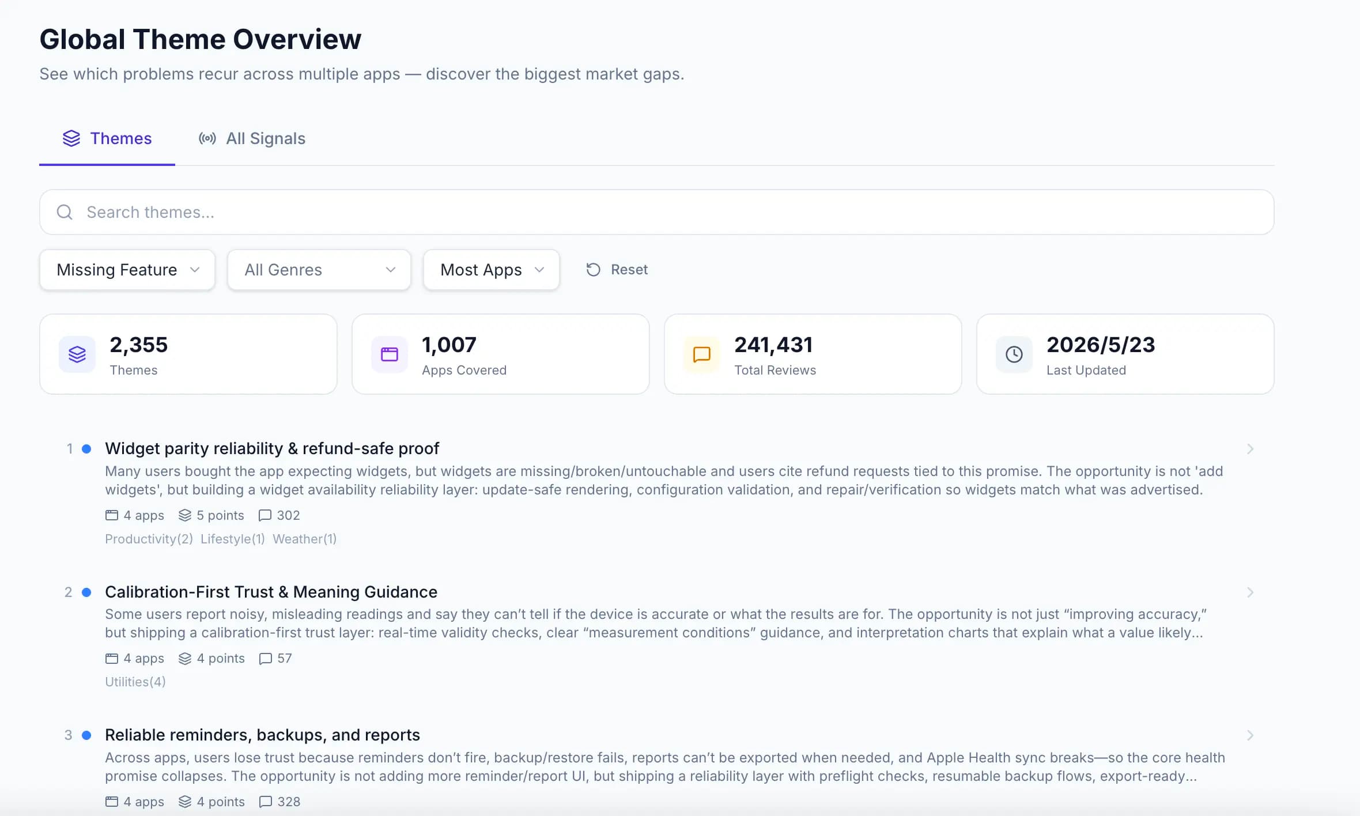Click the layers icon in Themes card
1360x816 pixels.
point(77,354)
